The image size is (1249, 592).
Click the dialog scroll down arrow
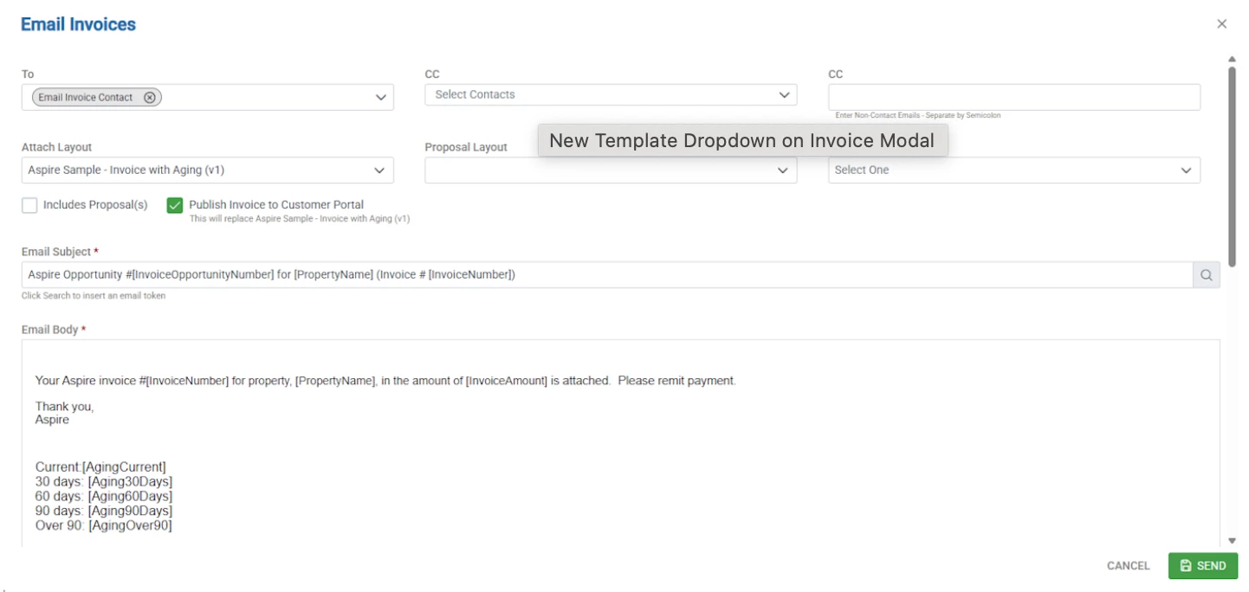(x=1232, y=541)
